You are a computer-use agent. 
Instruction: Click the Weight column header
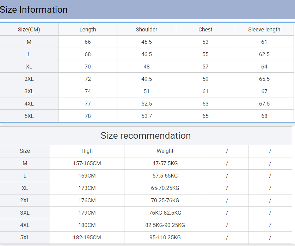[x=165, y=151]
